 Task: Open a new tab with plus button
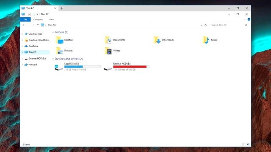pos(62,8)
